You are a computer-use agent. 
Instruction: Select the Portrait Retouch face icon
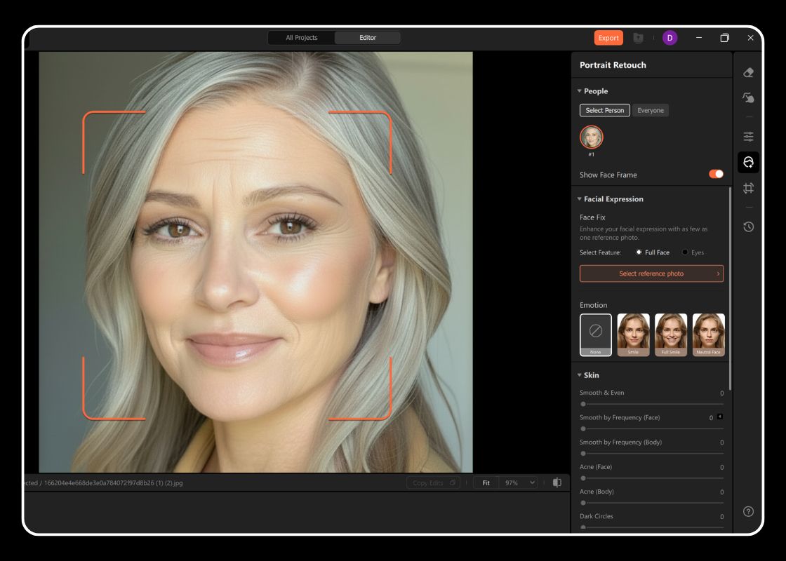coord(748,163)
